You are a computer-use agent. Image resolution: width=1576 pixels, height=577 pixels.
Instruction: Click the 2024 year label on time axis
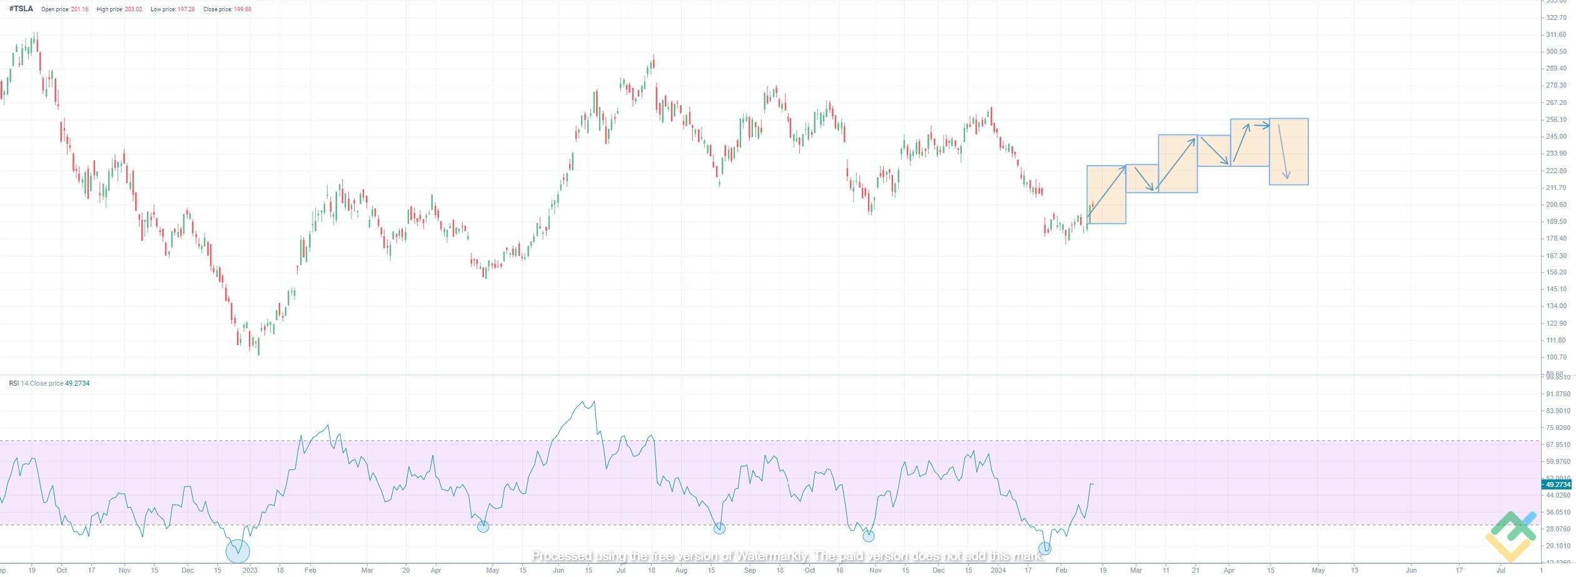(998, 570)
